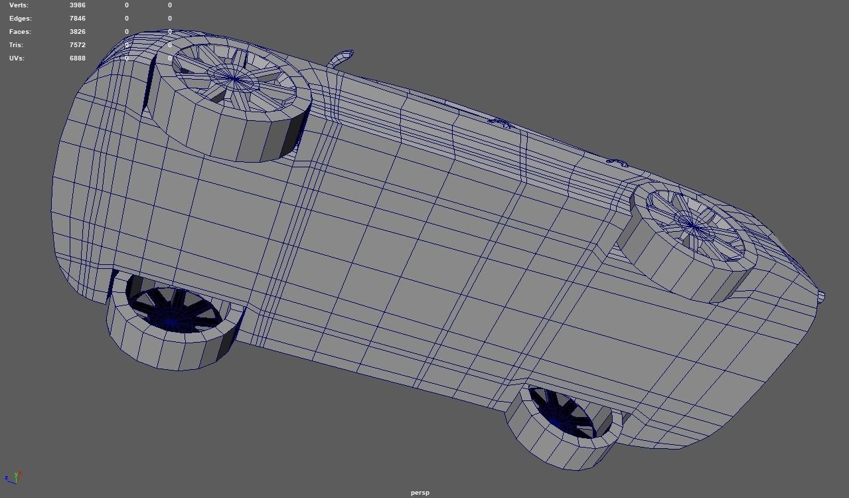Select the side mirror of the car

click(340, 58)
